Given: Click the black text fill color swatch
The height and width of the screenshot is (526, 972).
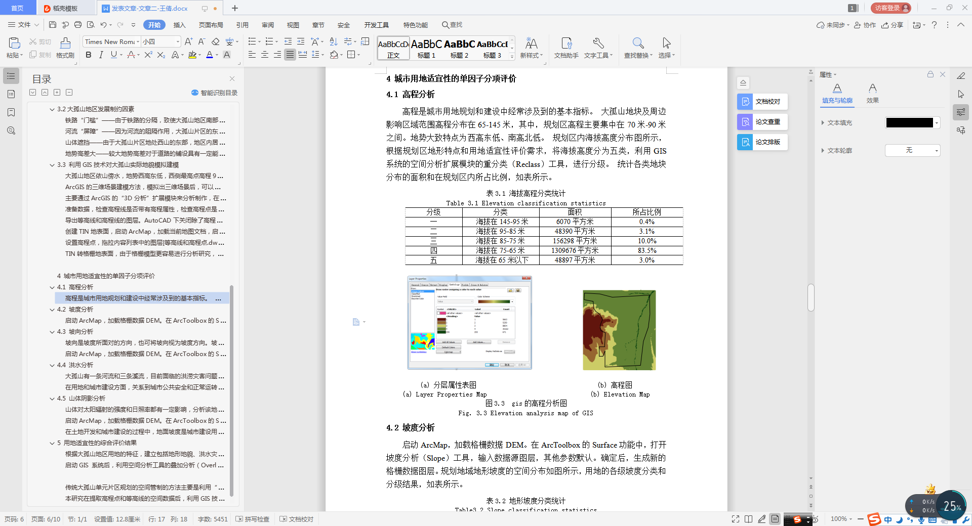Looking at the screenshot, I should (x=909, y=123).
